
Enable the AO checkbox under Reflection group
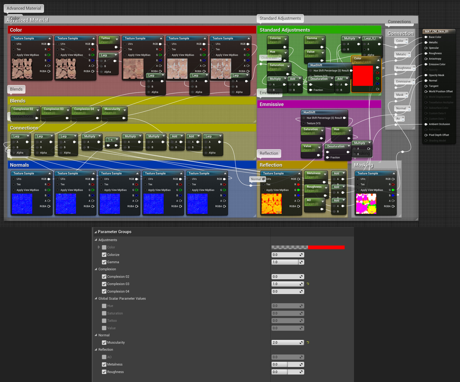[x=104, y=357]
